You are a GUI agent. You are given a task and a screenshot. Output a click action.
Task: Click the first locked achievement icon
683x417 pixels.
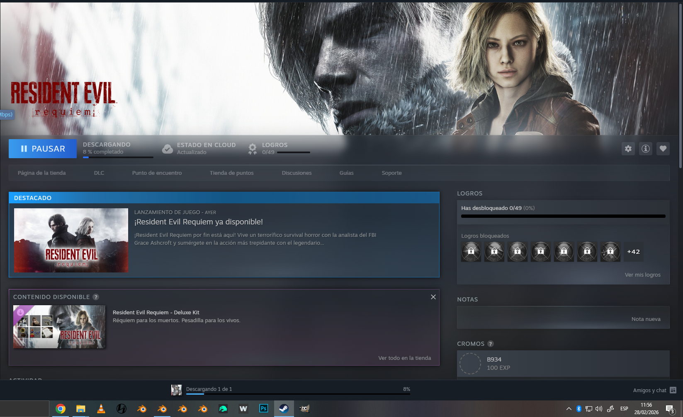471,252
